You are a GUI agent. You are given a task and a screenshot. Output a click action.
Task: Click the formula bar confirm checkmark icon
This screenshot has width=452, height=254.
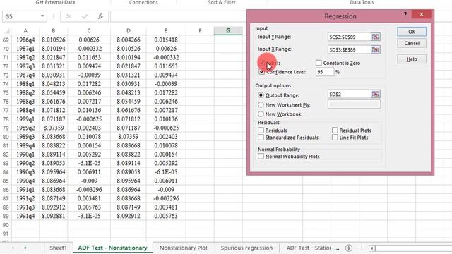[85, 16]
